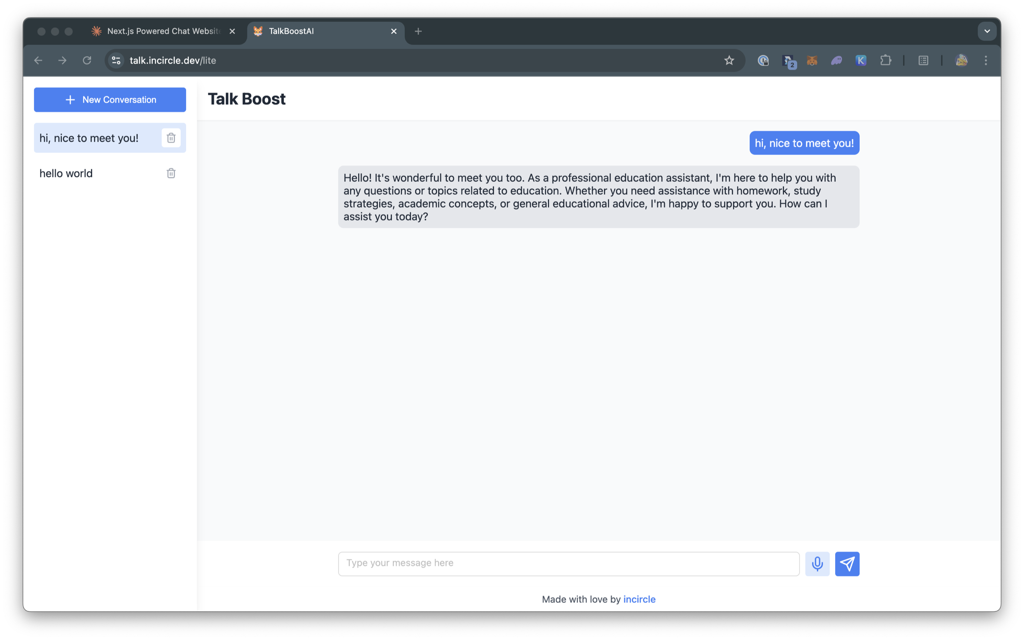Viewport: 1024px width, 640px height.
Task: Bookmark this page with the star icon
Action: 729,61
